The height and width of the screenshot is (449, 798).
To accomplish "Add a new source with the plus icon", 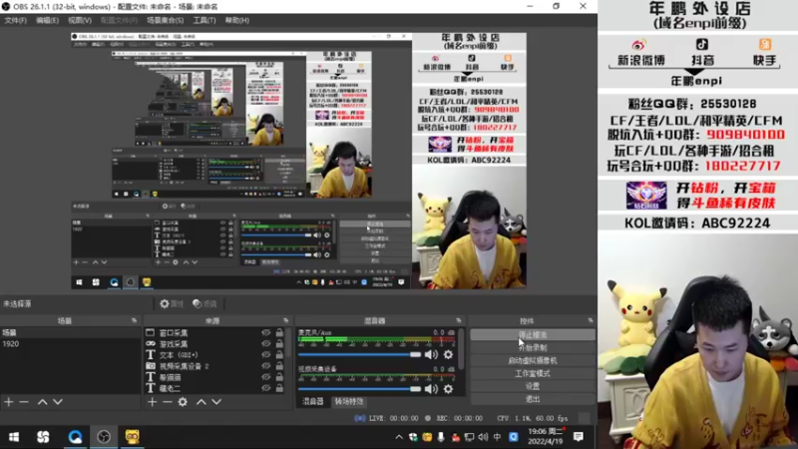I will pyautogui.click(x=153, y=402).
